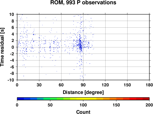The width and height of the screenshot is (153, 114).
Task: Click the dense data cluster near 87 degrees
Action: [80, 45]
